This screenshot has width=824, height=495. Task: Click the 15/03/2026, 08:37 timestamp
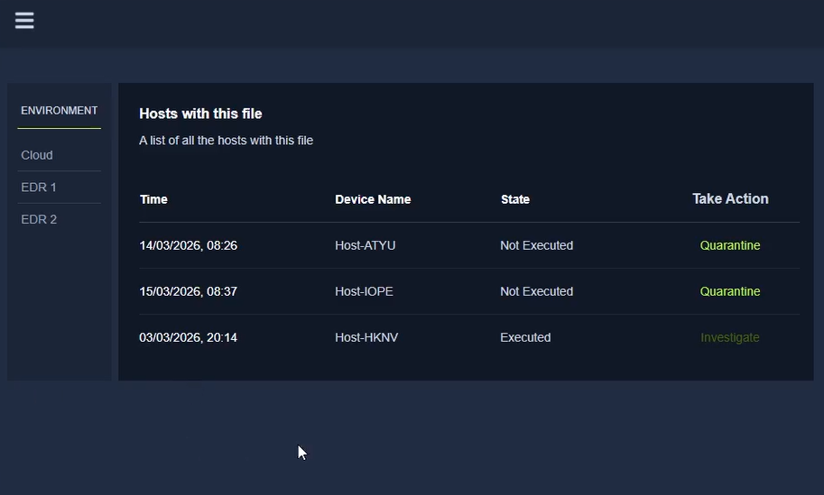pos(188,291)
